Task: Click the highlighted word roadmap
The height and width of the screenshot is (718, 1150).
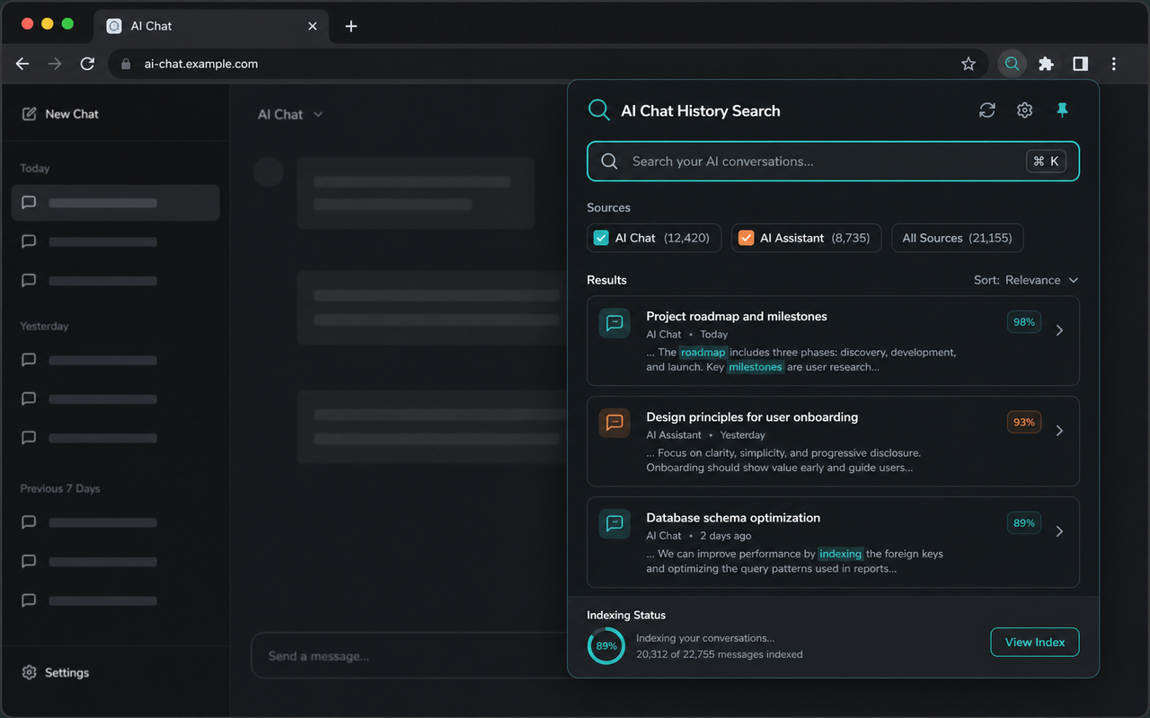Action: pyautogui.click(x=703, y=353)
